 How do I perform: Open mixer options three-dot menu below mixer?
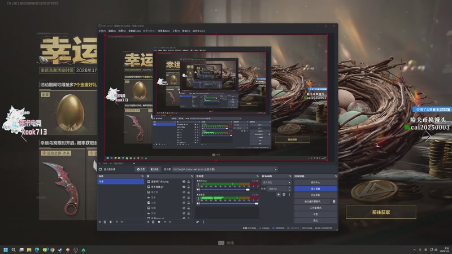pyautogui.click(x=203, y=222)
